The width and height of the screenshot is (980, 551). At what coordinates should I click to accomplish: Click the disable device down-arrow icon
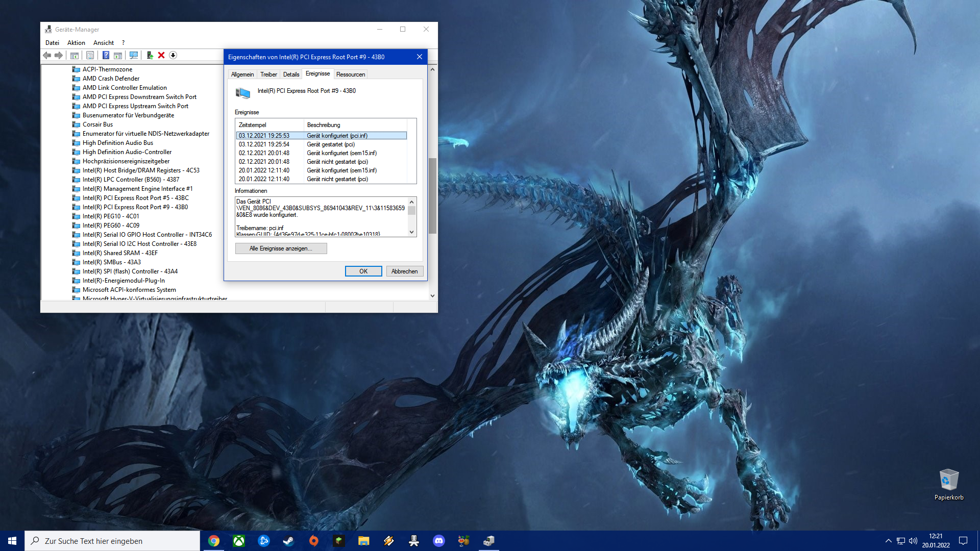click(x=173, y=55)
